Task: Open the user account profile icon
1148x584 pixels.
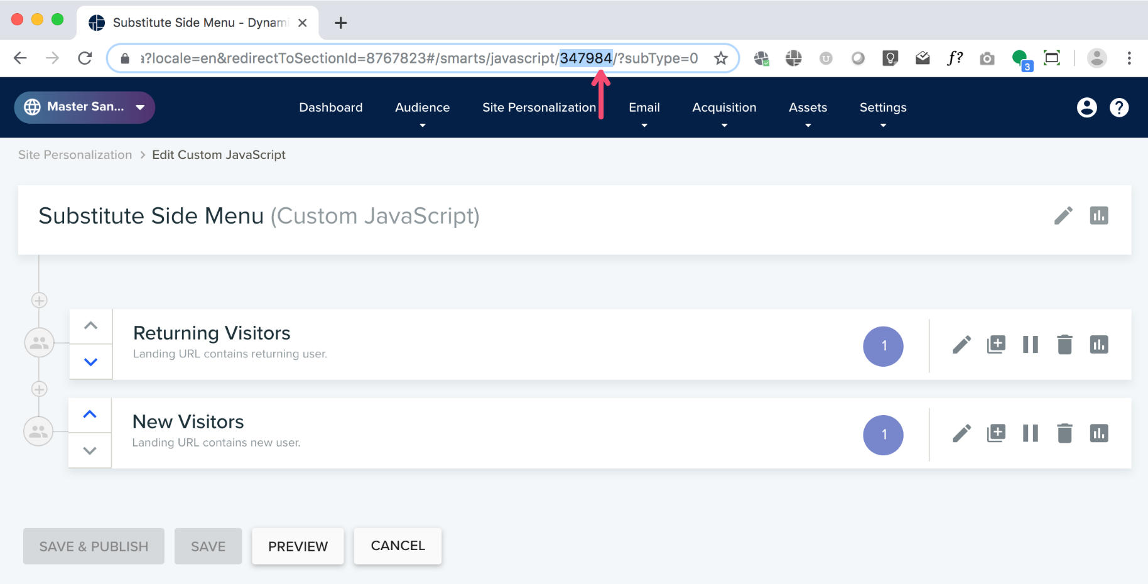Action: point(1087,107)
